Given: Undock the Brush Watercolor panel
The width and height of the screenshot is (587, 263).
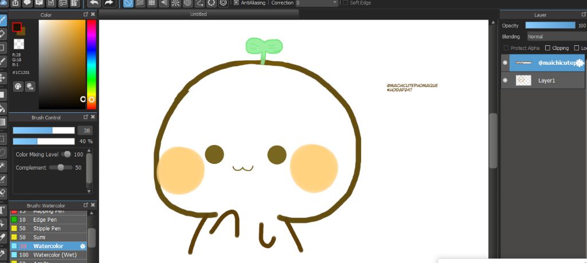Looking at the screenshot, I should coord(86,205).
